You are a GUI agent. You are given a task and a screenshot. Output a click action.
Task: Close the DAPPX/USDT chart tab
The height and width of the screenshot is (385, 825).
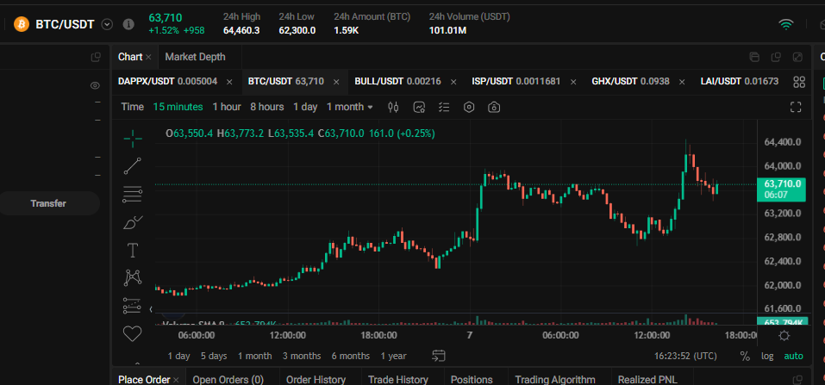pos(229,82)
